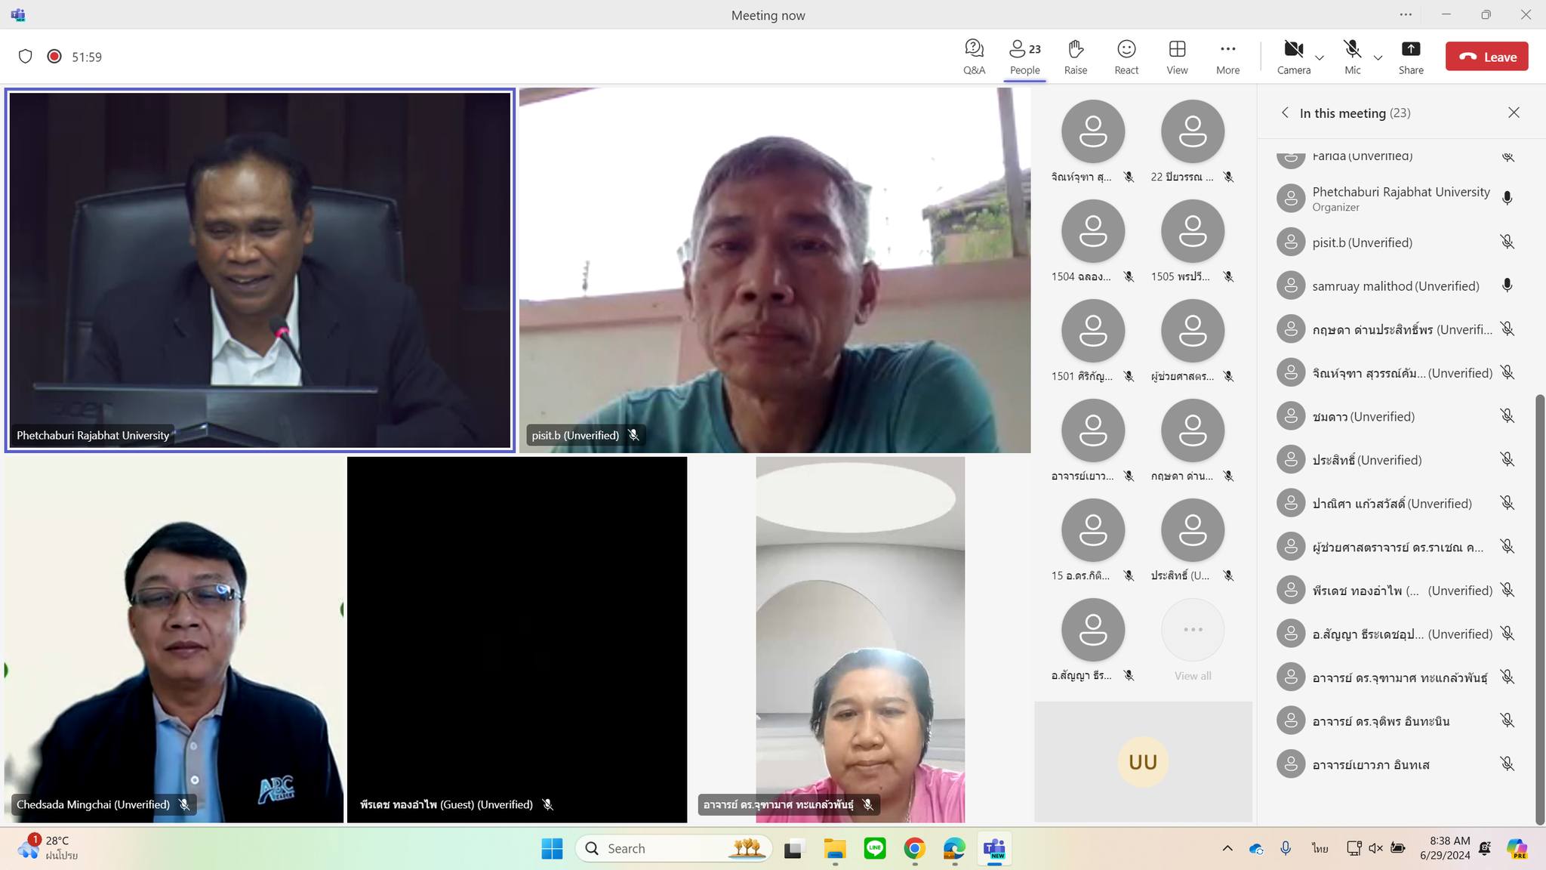Select the Chedsada Mingchai video tile
This screenshot has width=1546, height=870.
point(174,639)
